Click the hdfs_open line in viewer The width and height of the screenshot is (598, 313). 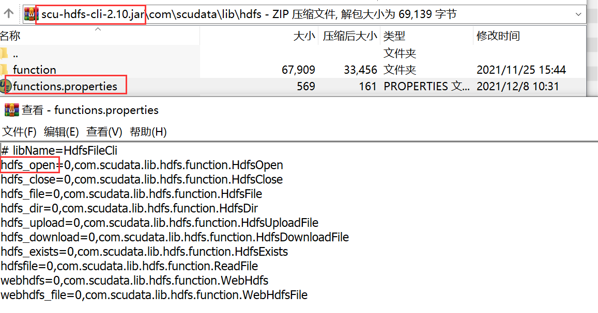pos(142,165)
